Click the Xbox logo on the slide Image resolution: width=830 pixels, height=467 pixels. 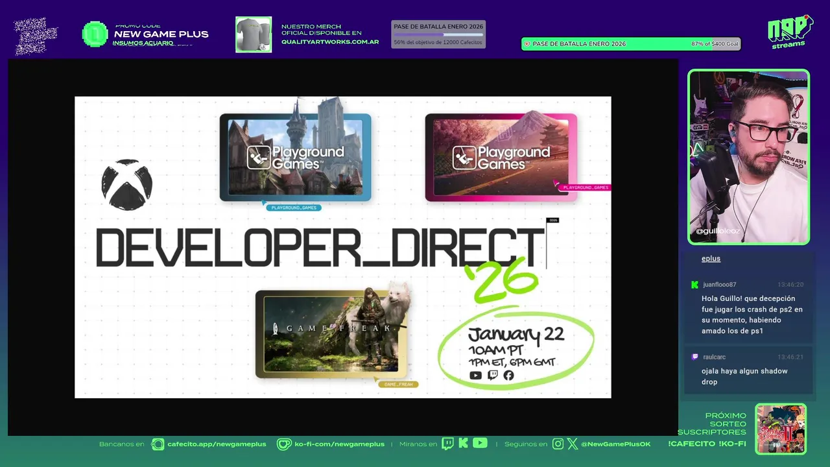tap(127, 185)
